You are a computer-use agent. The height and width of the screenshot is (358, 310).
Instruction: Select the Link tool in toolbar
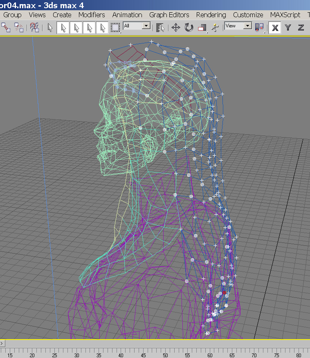(x=6, y=27)
